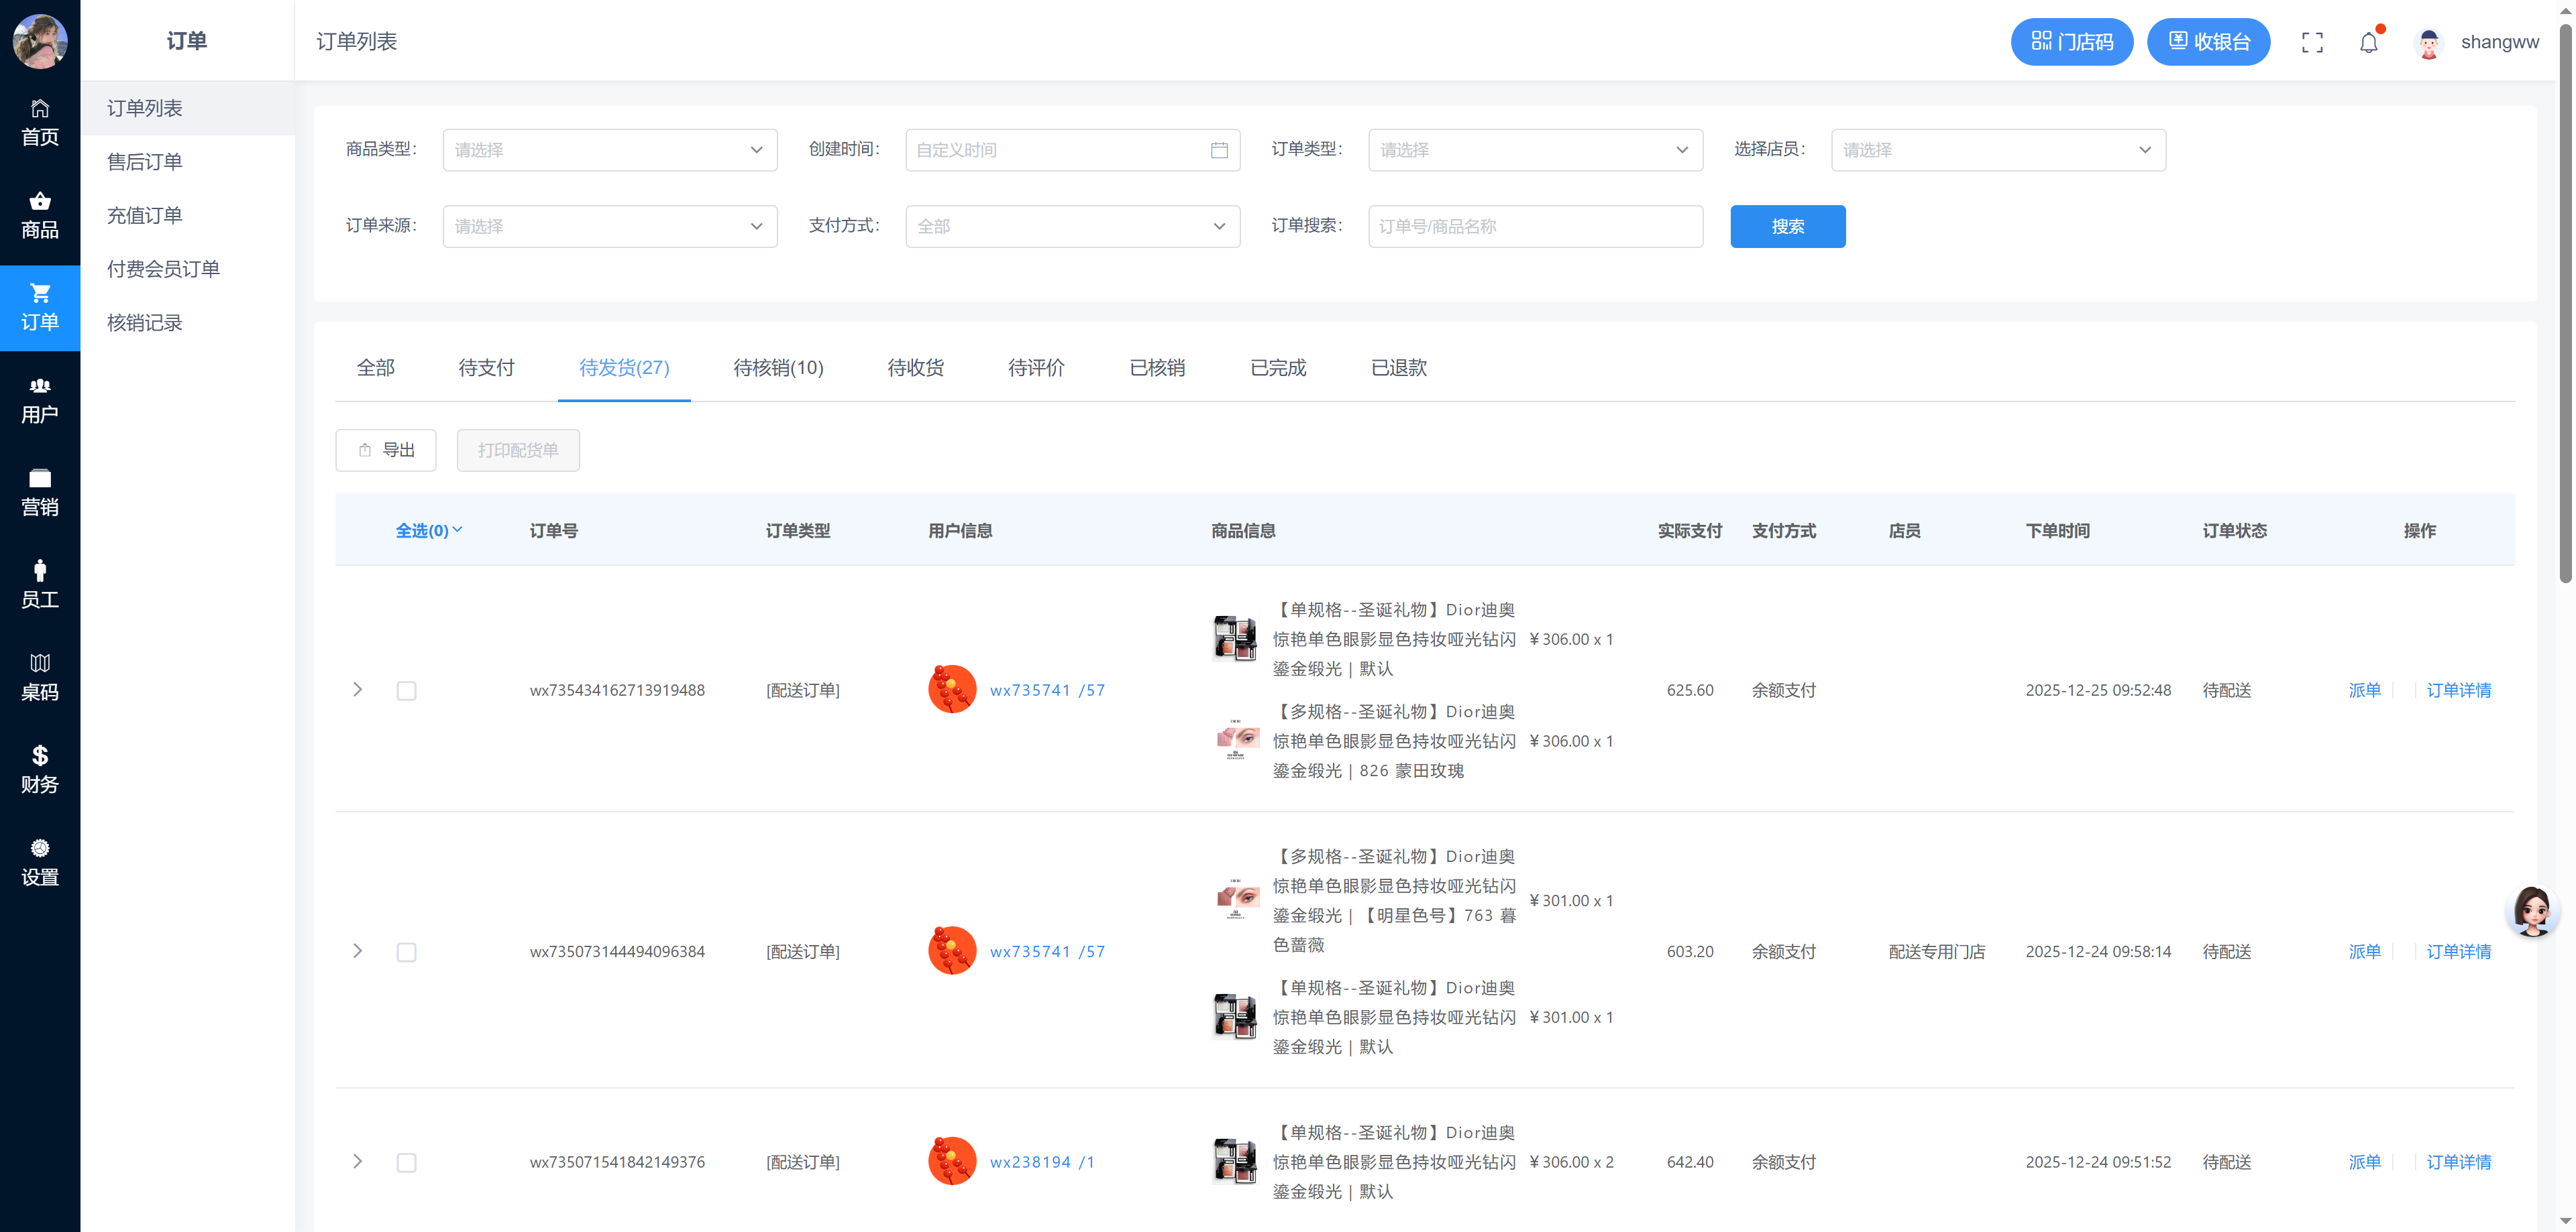Switch to 待核销(10) tab
The image size is (2576, 1232).
pyautogui.click(x=778, y=368)
